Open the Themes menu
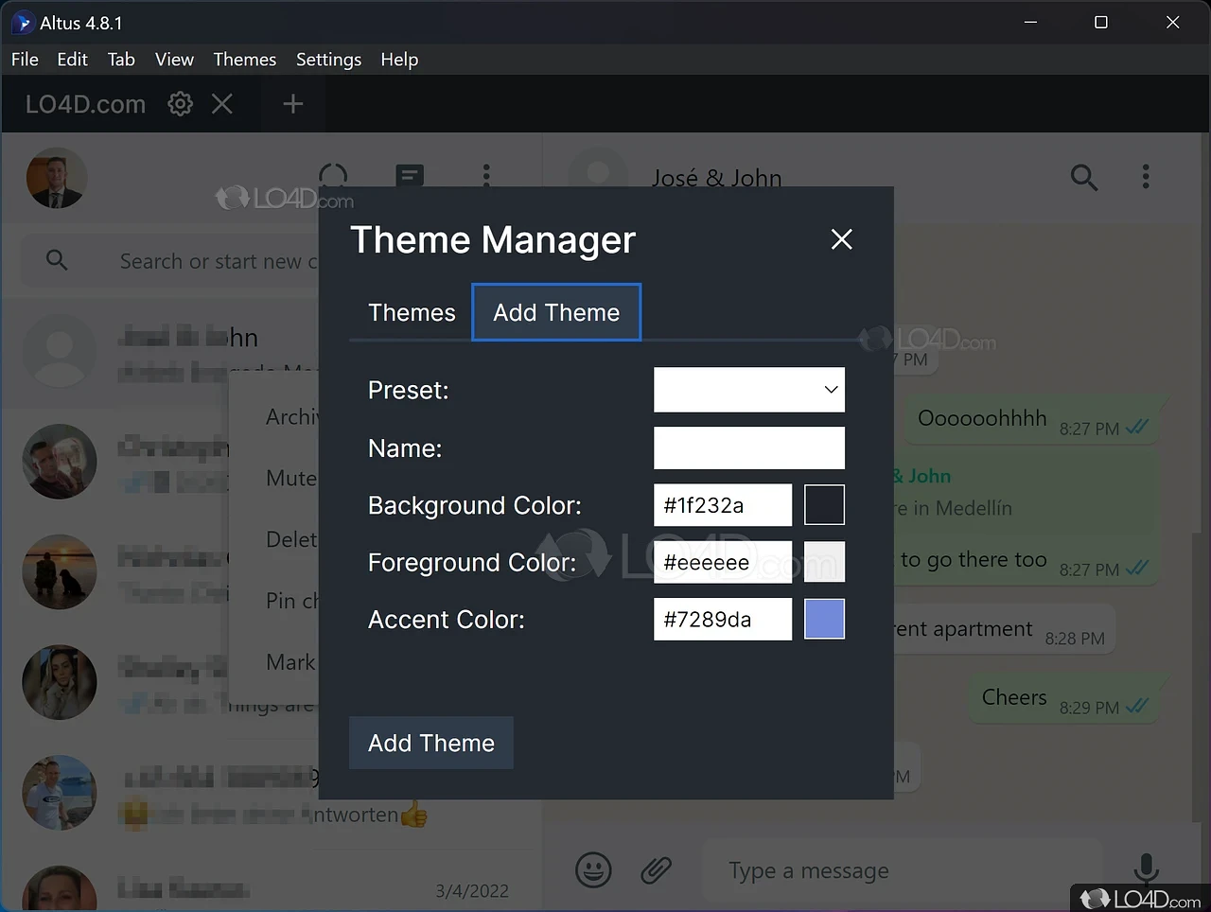 [x=245, y=60]
